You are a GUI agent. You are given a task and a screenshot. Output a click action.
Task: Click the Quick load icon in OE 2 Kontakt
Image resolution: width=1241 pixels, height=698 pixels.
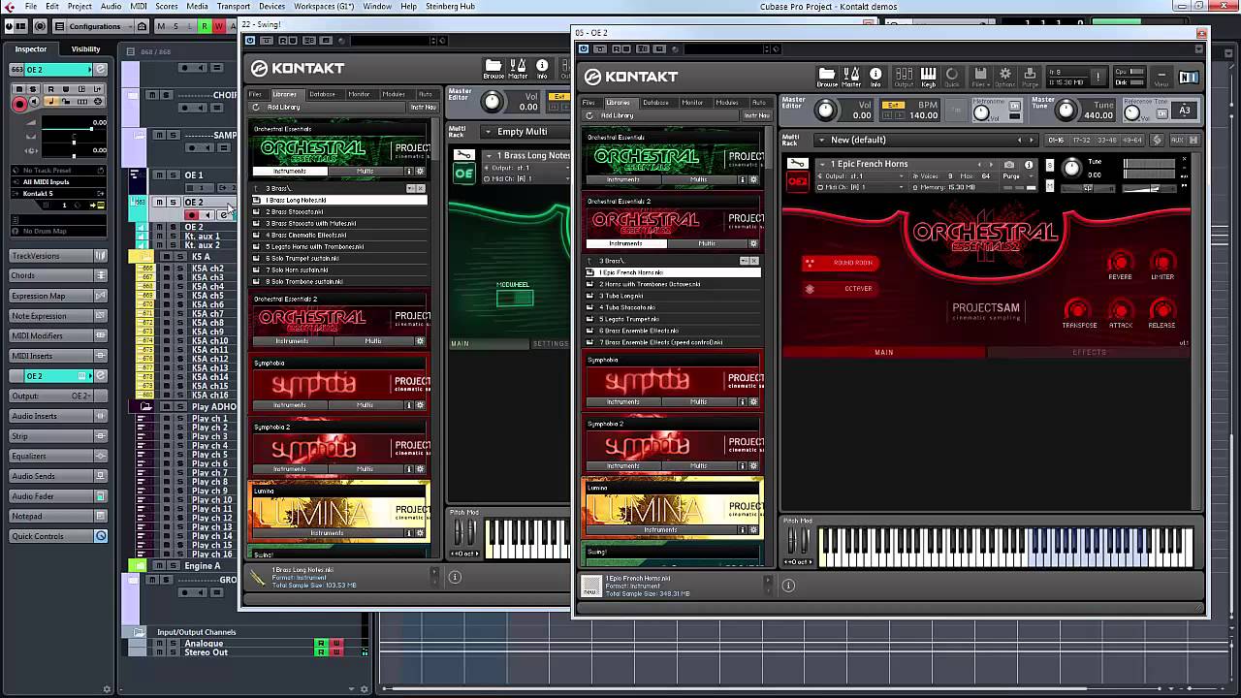952,77
